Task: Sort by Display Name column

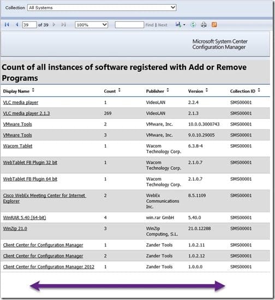Action: coord(33,90)
